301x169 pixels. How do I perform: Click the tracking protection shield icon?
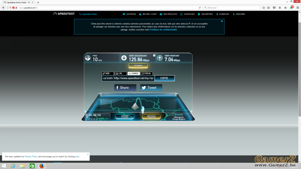click(x=11, y=8)
